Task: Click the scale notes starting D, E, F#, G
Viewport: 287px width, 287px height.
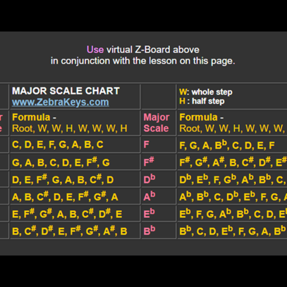Action: click(x=63, y=180)
